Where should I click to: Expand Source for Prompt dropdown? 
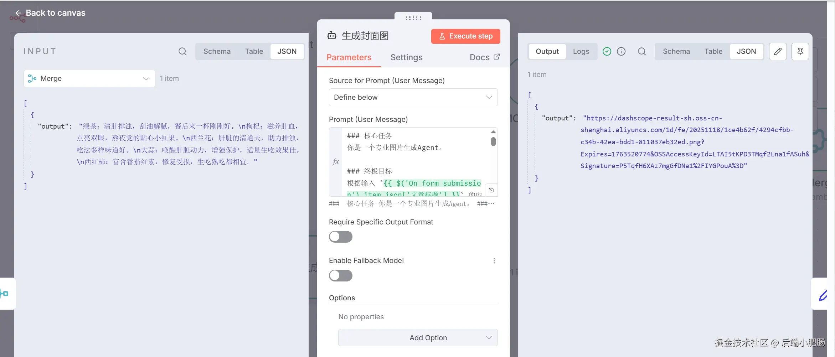tap(413, 97)
